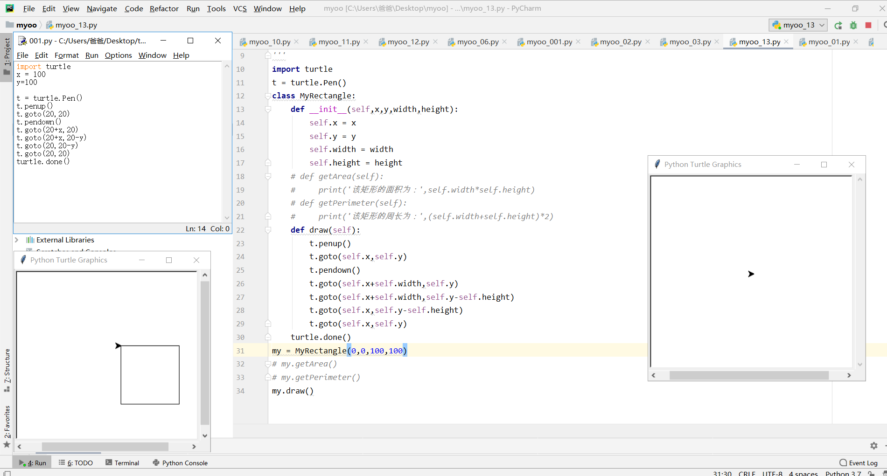Image resolution: width=887 pixels, height=476 pixels.
Task: Click the PyCharm application icon in title bar
Action: [x=9, y=8]
